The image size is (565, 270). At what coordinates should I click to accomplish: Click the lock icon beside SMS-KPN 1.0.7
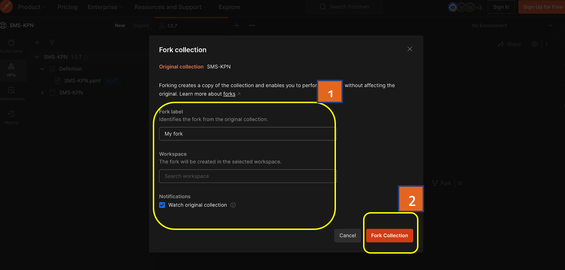tap(86, 57)
